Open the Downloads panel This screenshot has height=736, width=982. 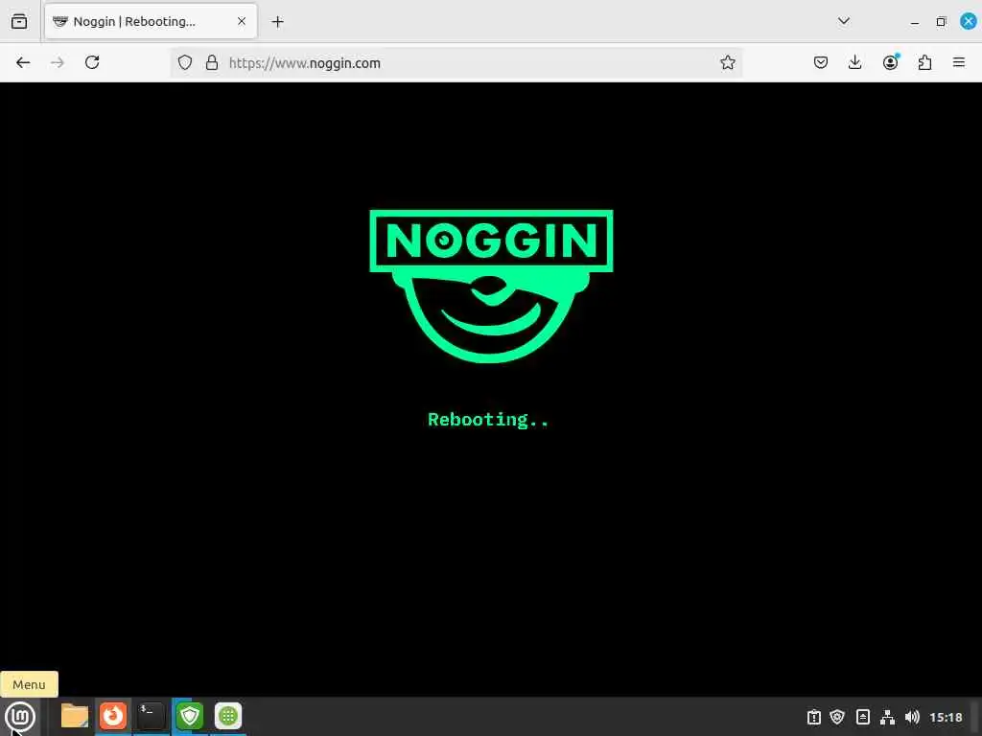coord(854,62)
